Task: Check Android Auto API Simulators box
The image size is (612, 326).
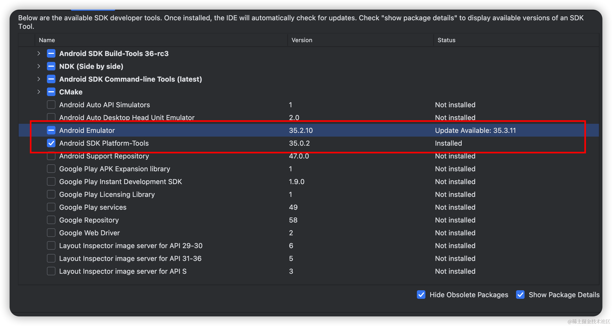Action: coord(51,105)
